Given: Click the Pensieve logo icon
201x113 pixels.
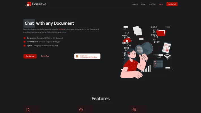Looking at the screenshot, I should coord(28,4).
